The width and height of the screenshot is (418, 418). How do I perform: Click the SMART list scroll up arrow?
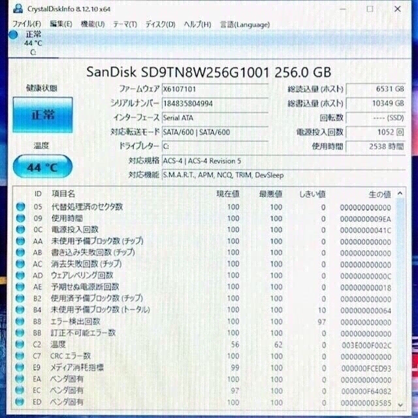coord(400,193)
